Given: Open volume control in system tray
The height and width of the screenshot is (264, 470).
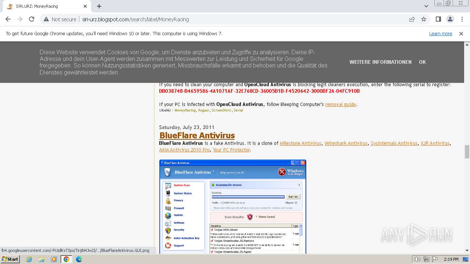Looking at the screenshot, I should pyautogui.click(x=417, y=259).
